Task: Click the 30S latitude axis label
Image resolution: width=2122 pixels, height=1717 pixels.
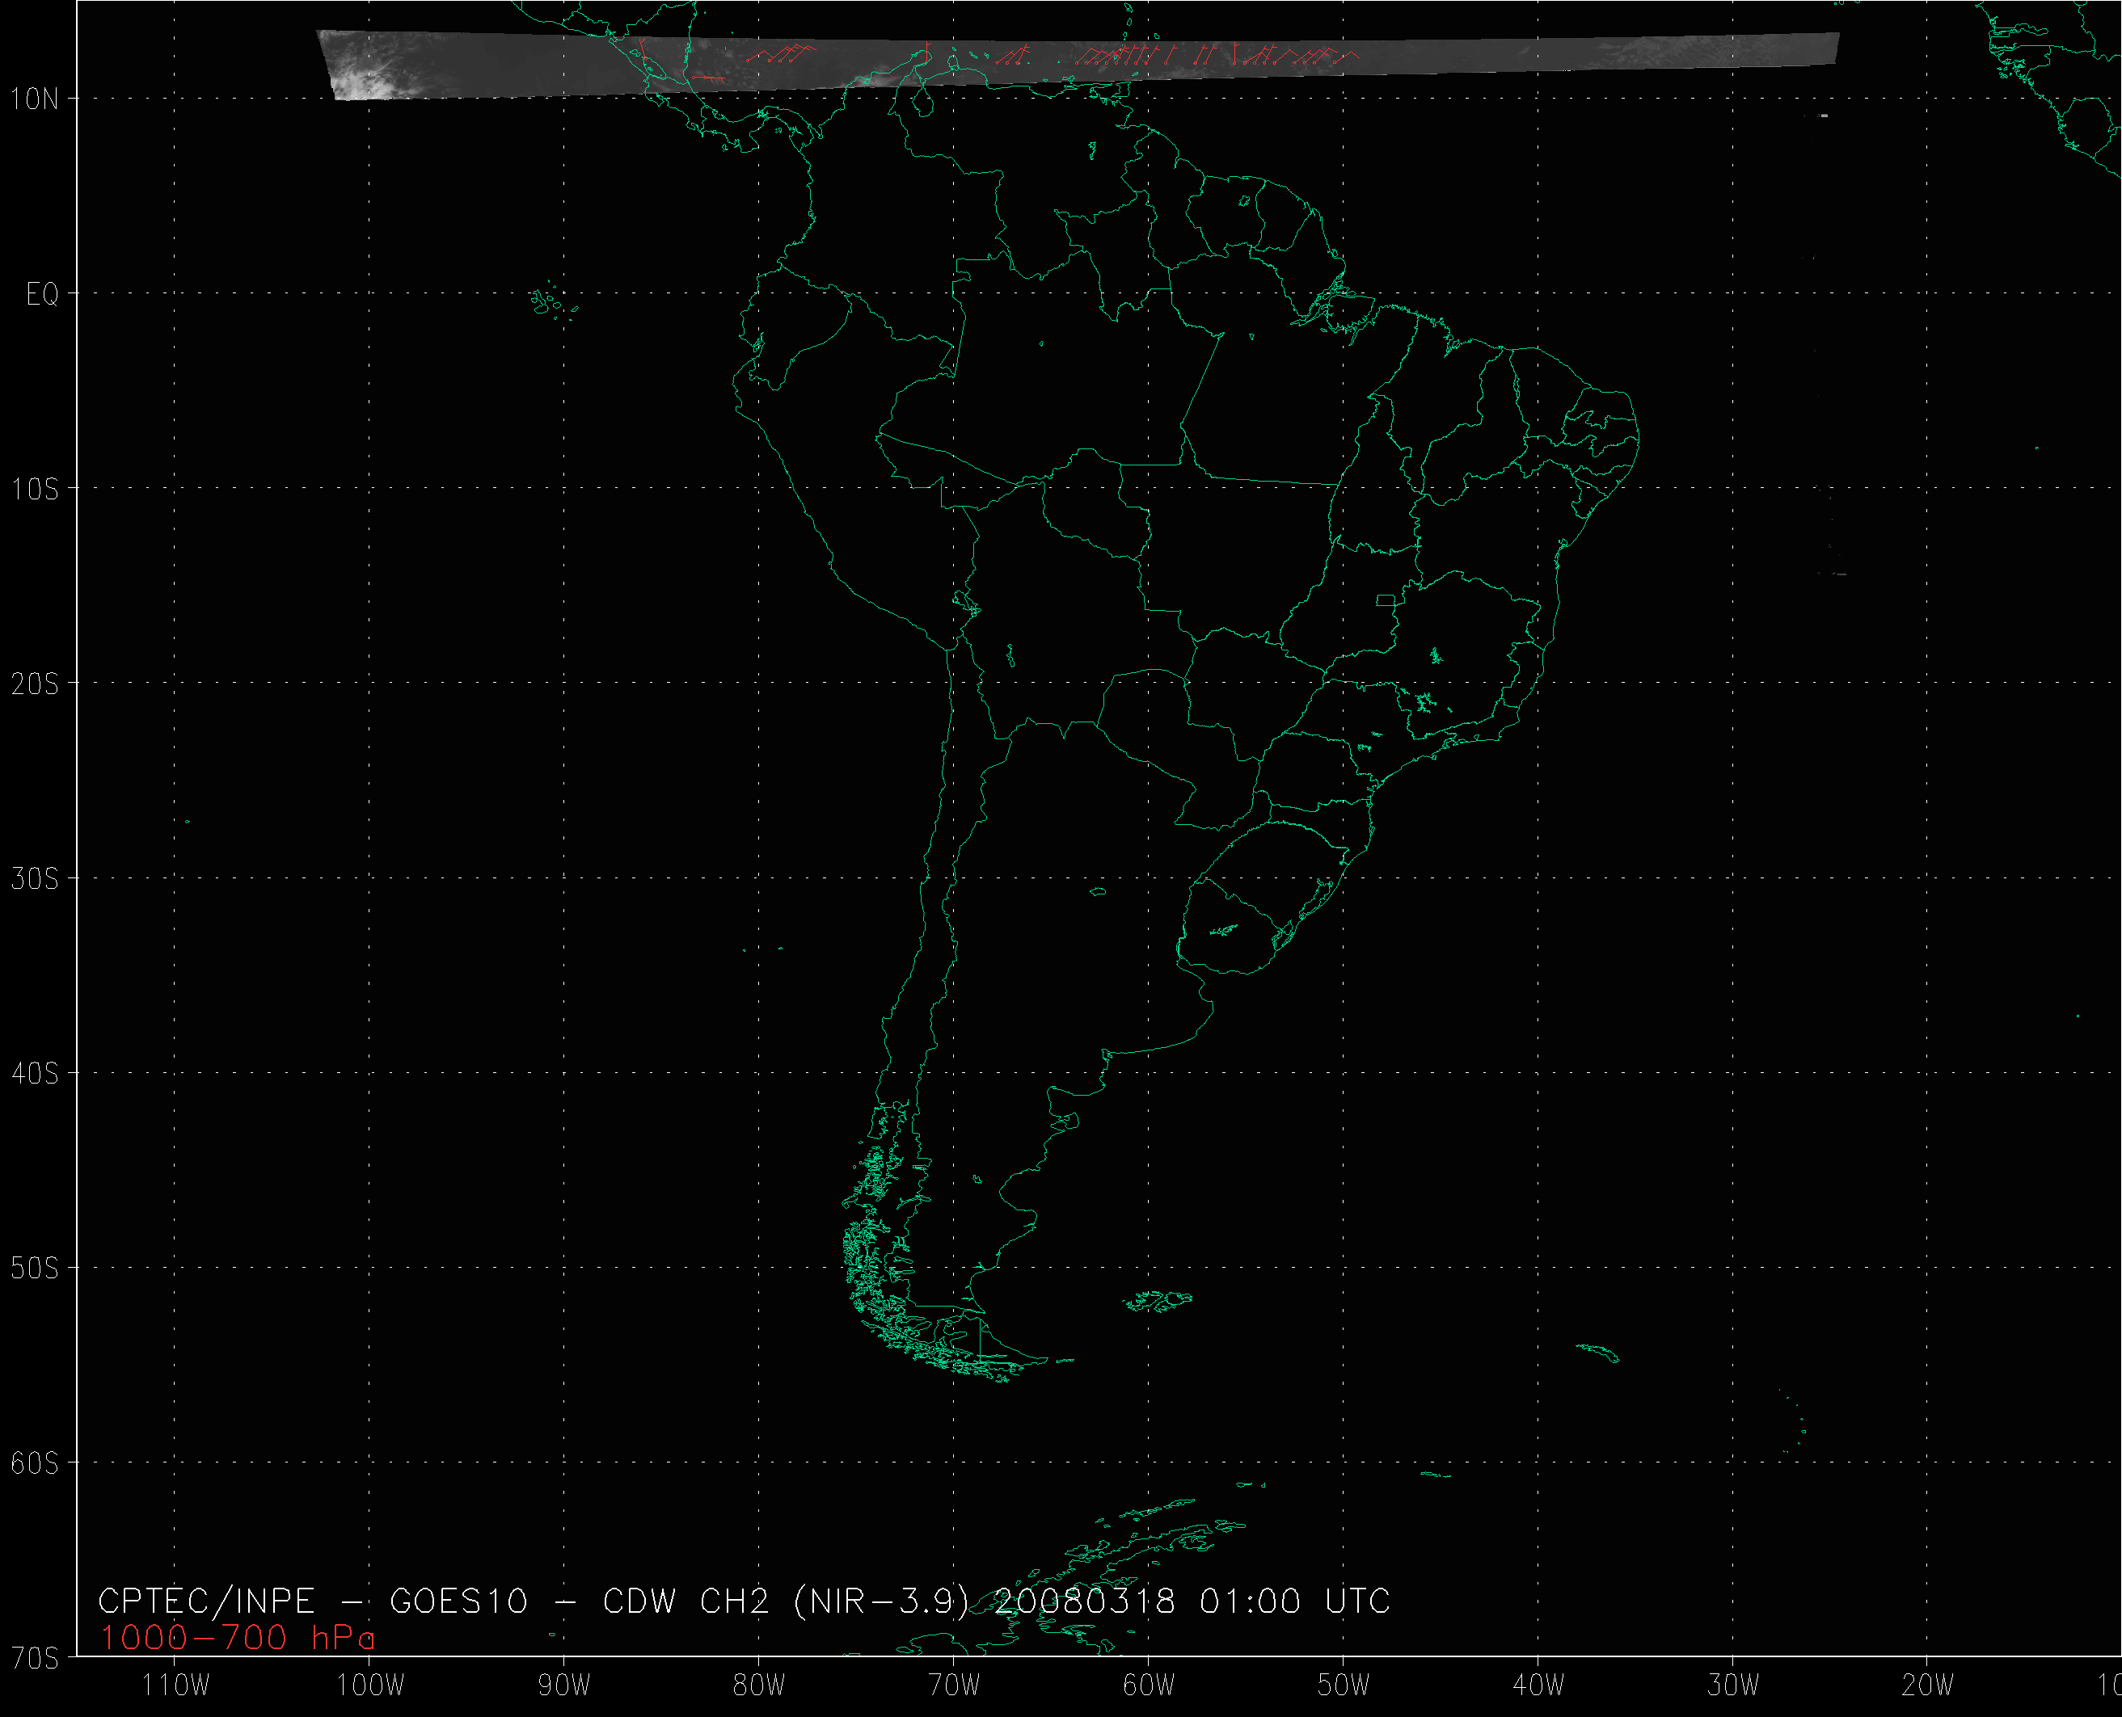Action: 35,878
